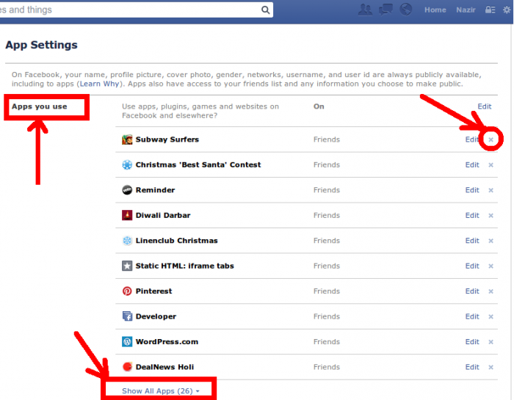Click the search magnifier icon
This screenshot has height=400, width=514.
click(x=266, y=10)
